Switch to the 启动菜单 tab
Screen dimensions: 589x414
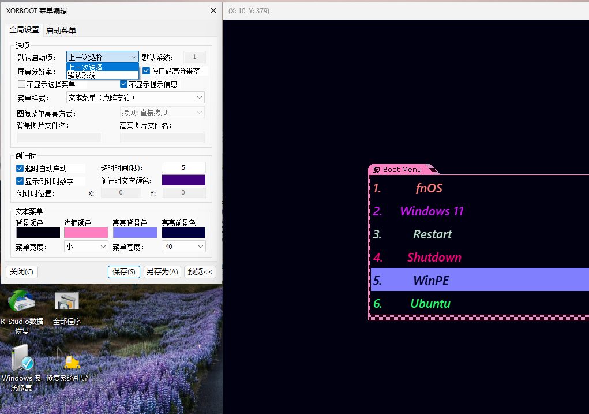pos(61,31)
